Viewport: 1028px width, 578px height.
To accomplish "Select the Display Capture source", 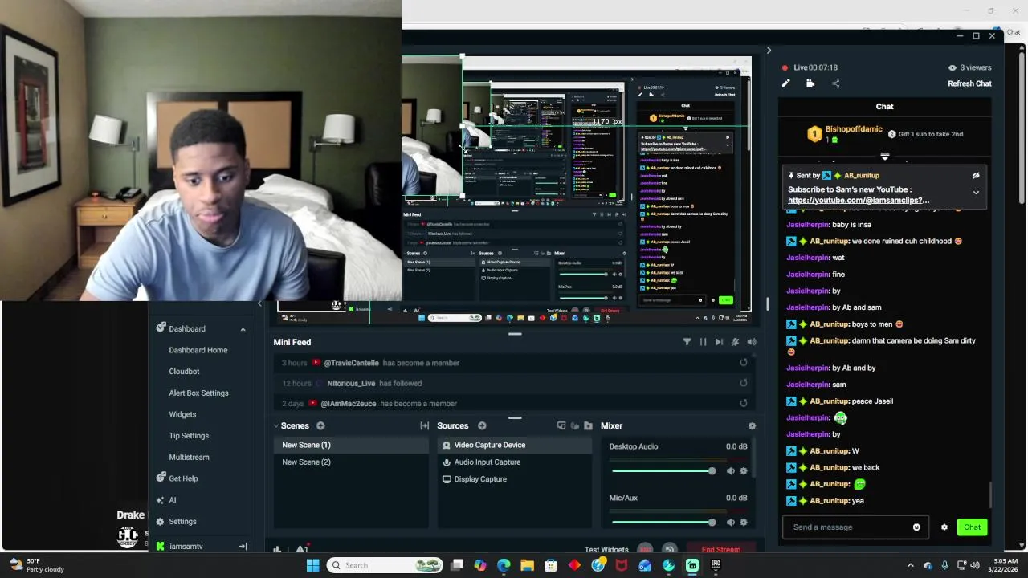I will point(514,479).
